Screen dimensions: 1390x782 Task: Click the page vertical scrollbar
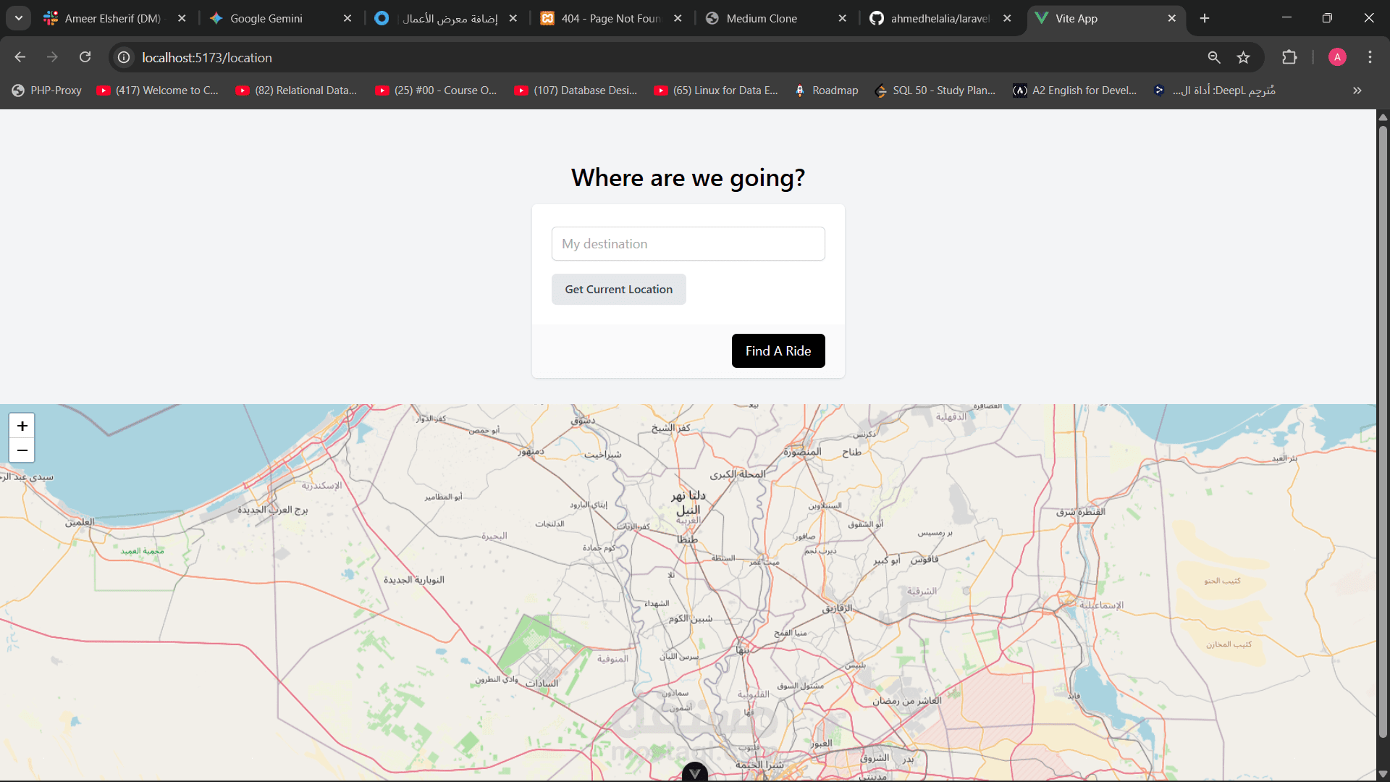point(1383,434)
